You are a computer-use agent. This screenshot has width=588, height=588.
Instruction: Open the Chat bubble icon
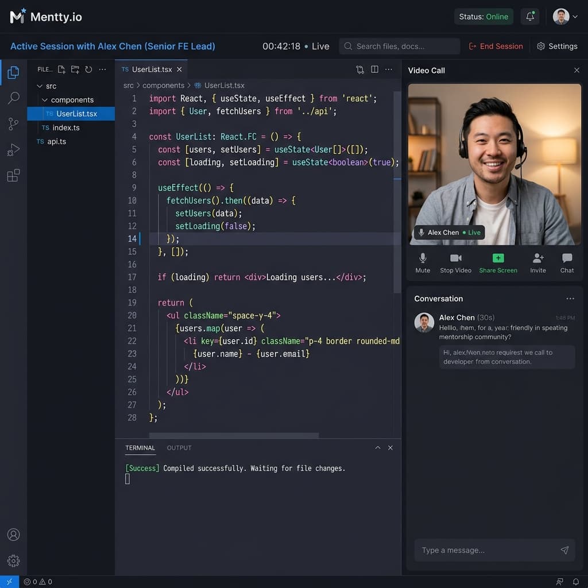tap(567, 263)
